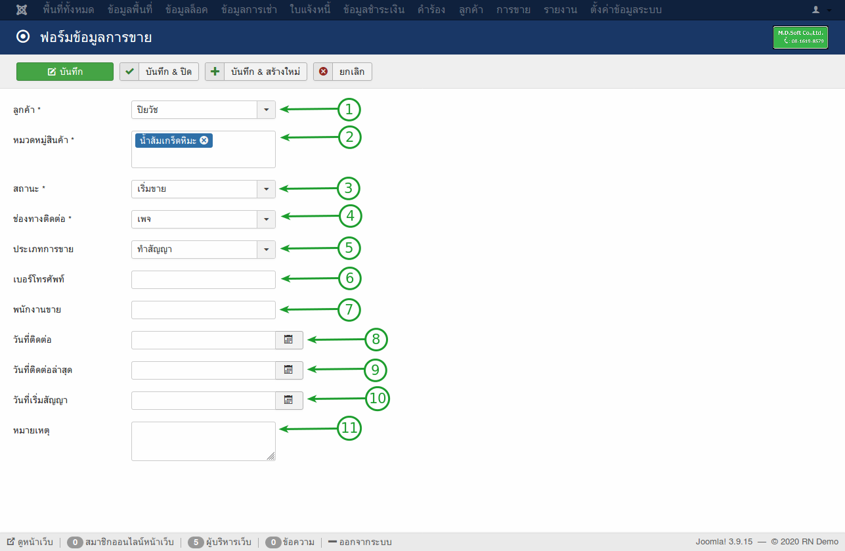Viewport: 845px width, 551px height.
Task: Remove the น้ำส้มเกร็ดหิมะ tag
Action: [x=204, y=141]
